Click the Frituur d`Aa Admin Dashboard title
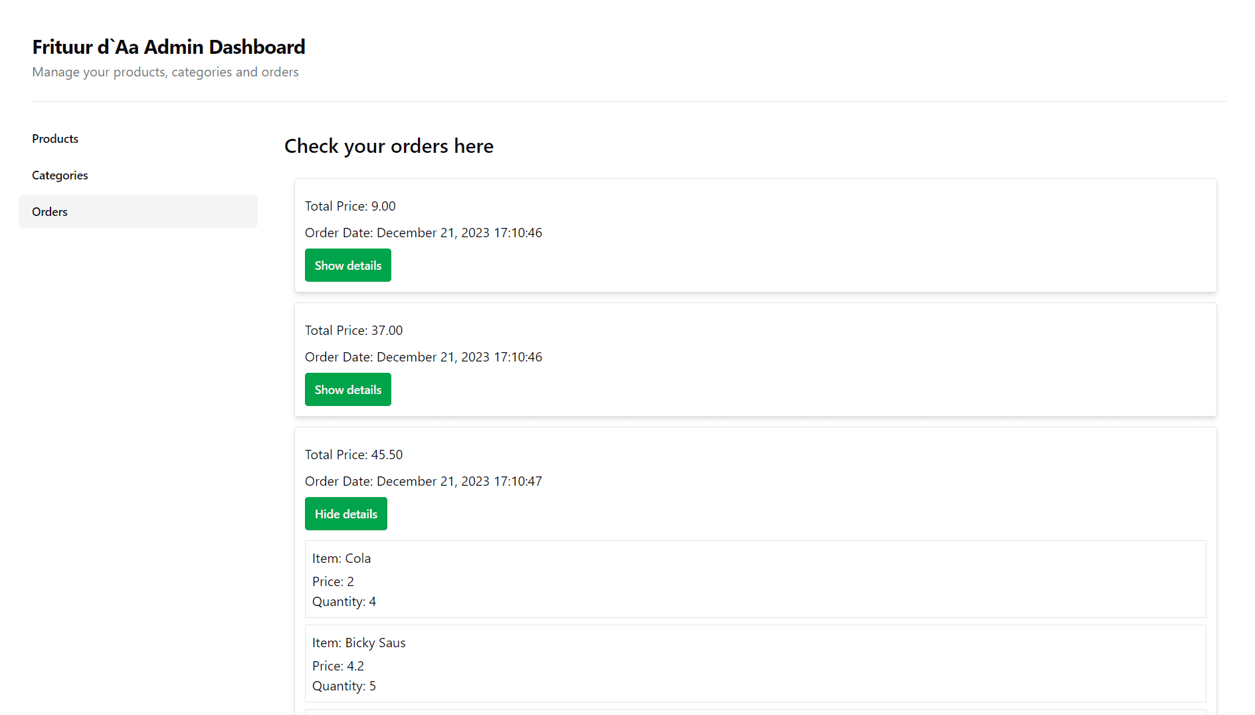Screen dimensions: 1255x715 pyautogui.click(x=169, y=47)
